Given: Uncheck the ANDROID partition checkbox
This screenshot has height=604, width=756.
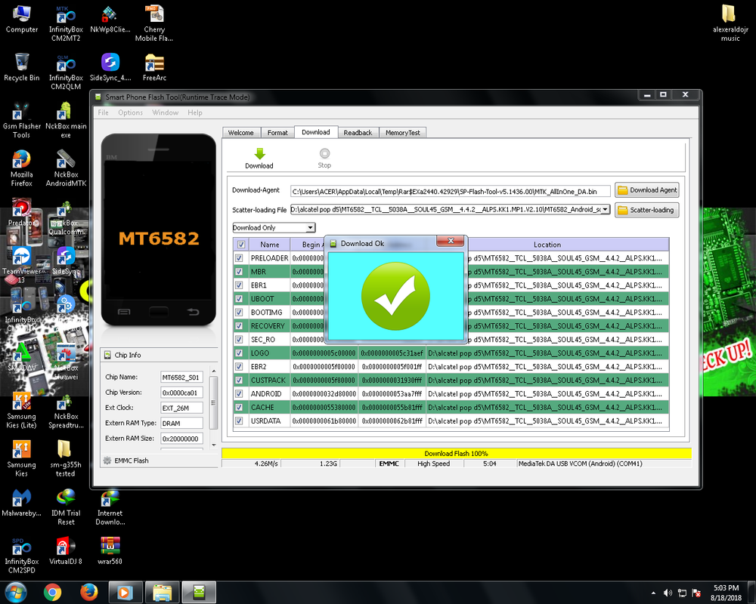Looking at the screenshot, I should (239, 393).
